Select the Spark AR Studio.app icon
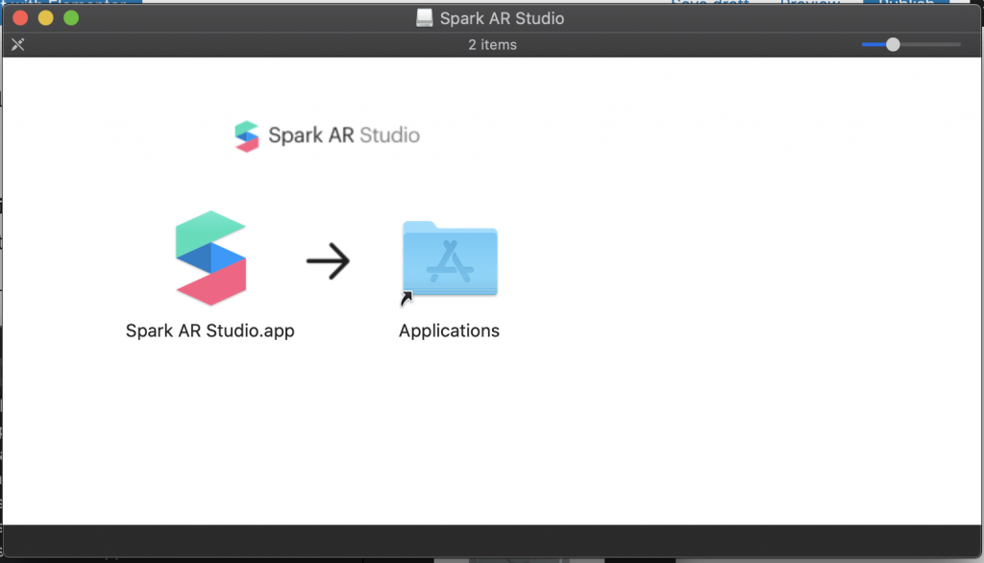 pos(210,258)
